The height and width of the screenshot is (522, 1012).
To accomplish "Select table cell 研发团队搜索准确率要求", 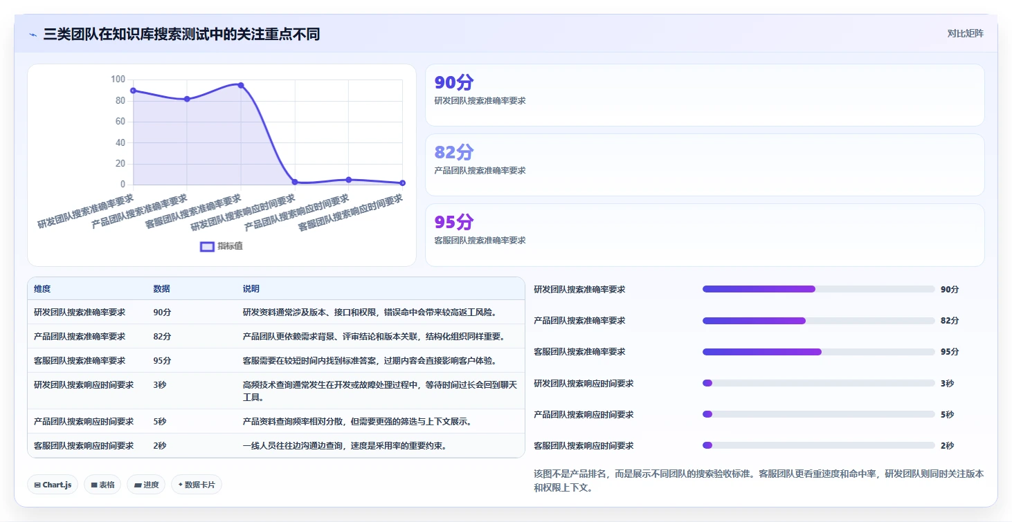I will click(80, 313).
